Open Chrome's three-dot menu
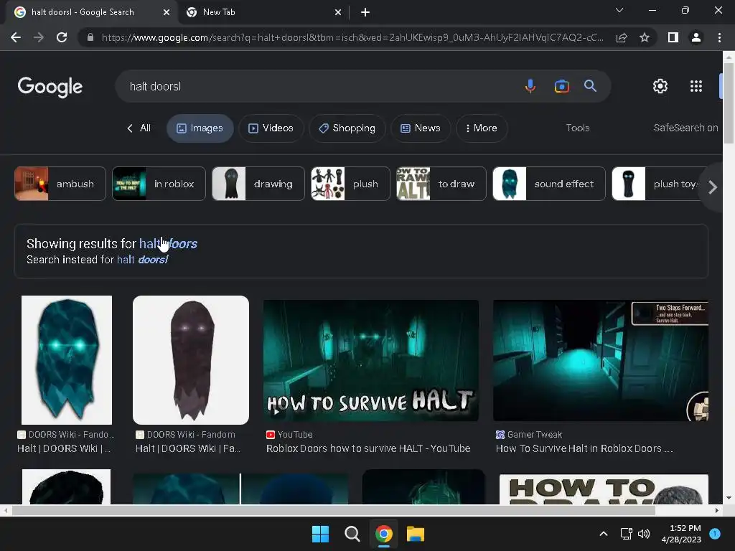735x551 pixels. [x=719, y=37]
